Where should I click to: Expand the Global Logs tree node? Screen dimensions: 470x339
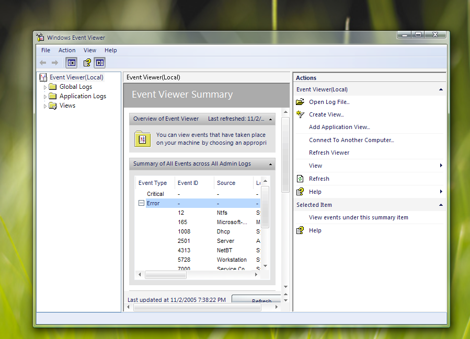pyautogui.click(x=45, y=87)
